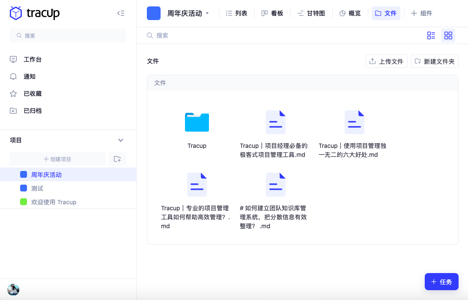Screen dimensions: 468x300
Task: Click the magnifier icon in file search
Action: click(x=150, y=35)
